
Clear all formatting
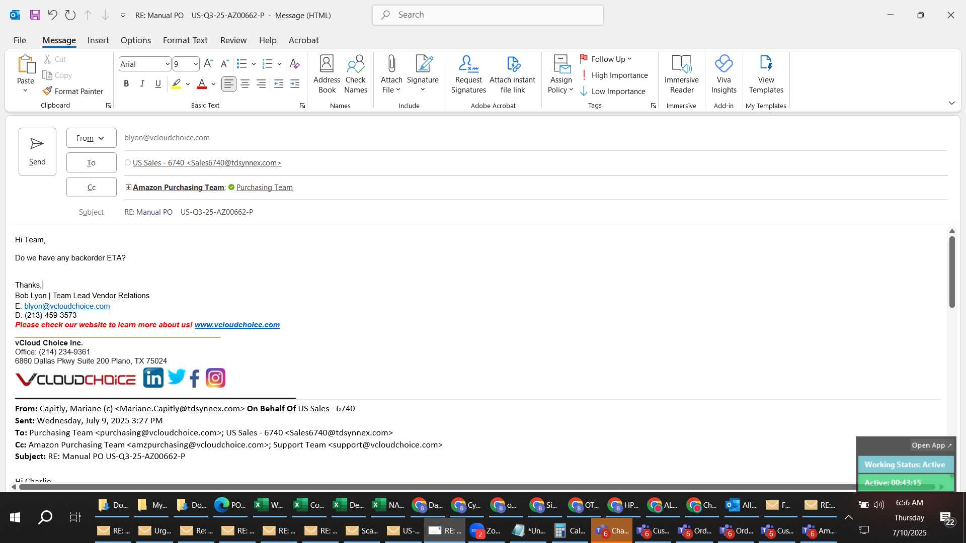pyautogui.click(x=295, y=64)
